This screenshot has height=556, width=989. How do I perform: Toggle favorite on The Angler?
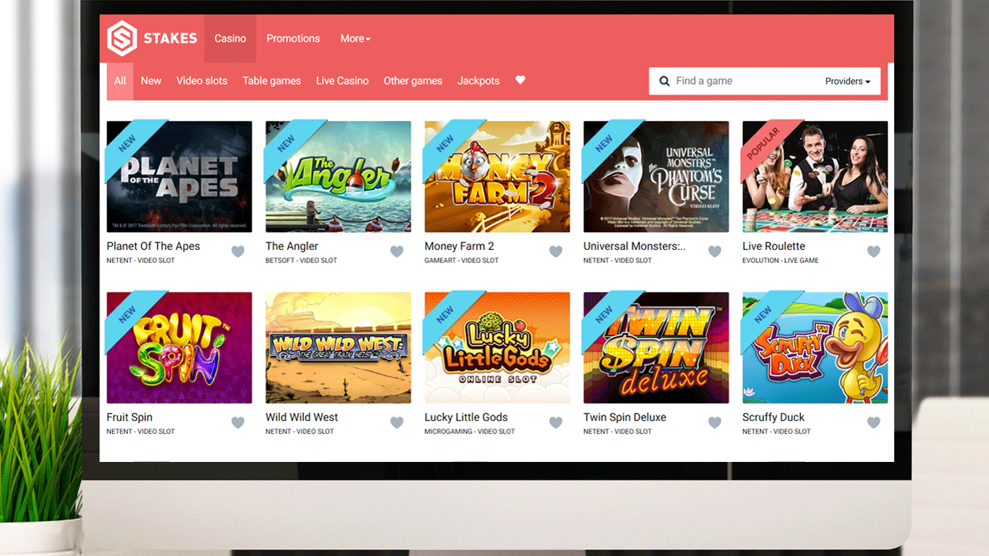click(396, 251)
